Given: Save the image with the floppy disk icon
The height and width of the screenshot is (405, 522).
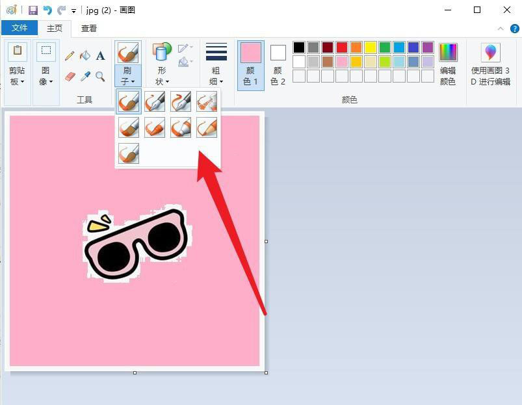Looking at the screenshot, I should (x=33, y=10).
